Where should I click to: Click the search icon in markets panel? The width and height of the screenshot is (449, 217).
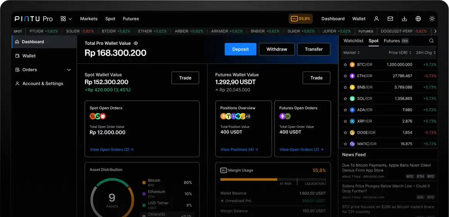[431, 41]
